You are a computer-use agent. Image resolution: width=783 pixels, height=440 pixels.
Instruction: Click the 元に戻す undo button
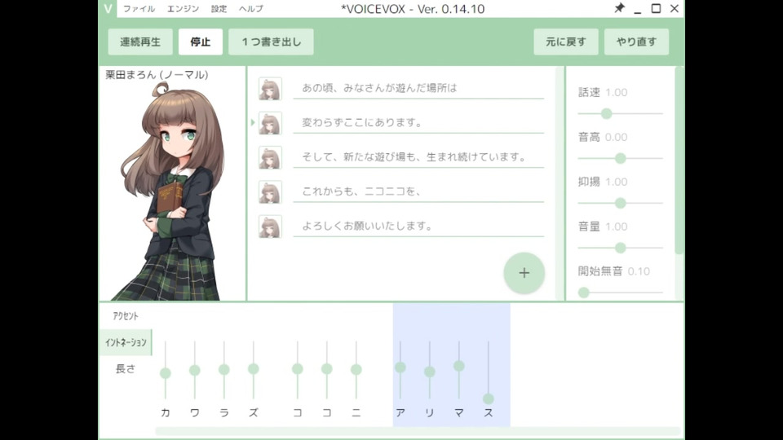[566, 42]
